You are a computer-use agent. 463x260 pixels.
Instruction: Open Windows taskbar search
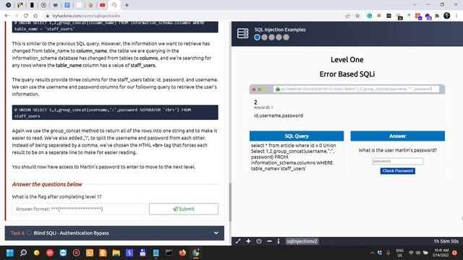pos(23,253)
